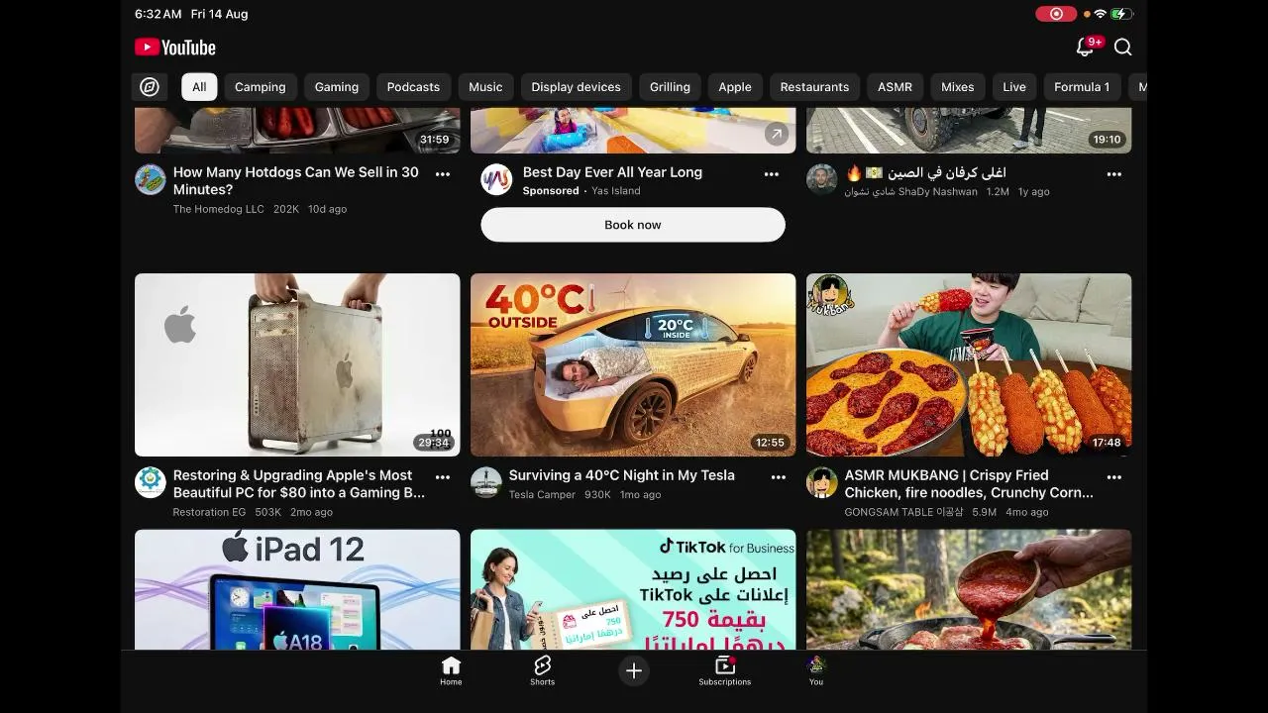Open the YouTube home logo
The image size is (1268, 713).
(x=175, y=48)
